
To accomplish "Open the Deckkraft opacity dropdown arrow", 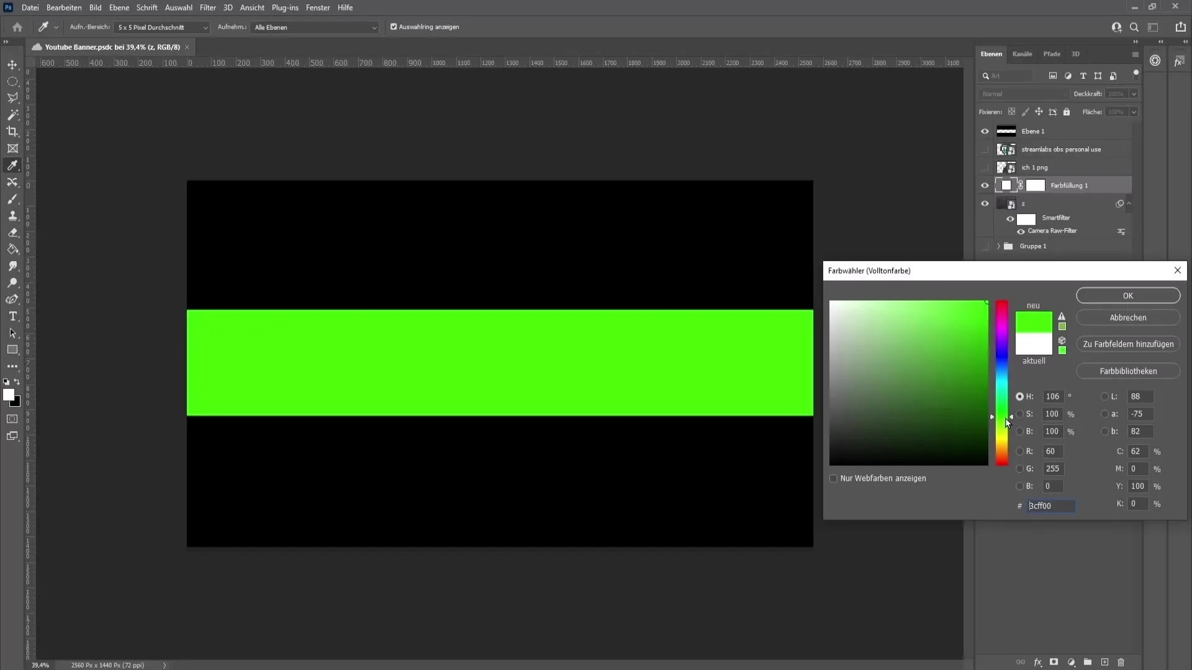I will (x=1134, y=94).
